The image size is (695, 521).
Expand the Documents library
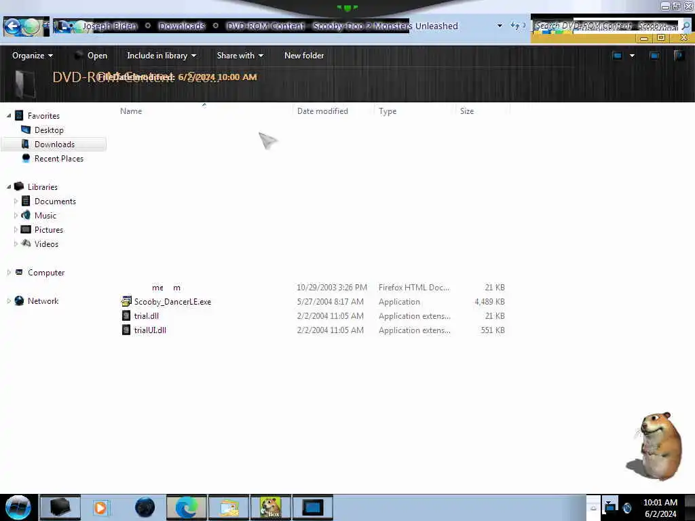click(x=16, y=201)
